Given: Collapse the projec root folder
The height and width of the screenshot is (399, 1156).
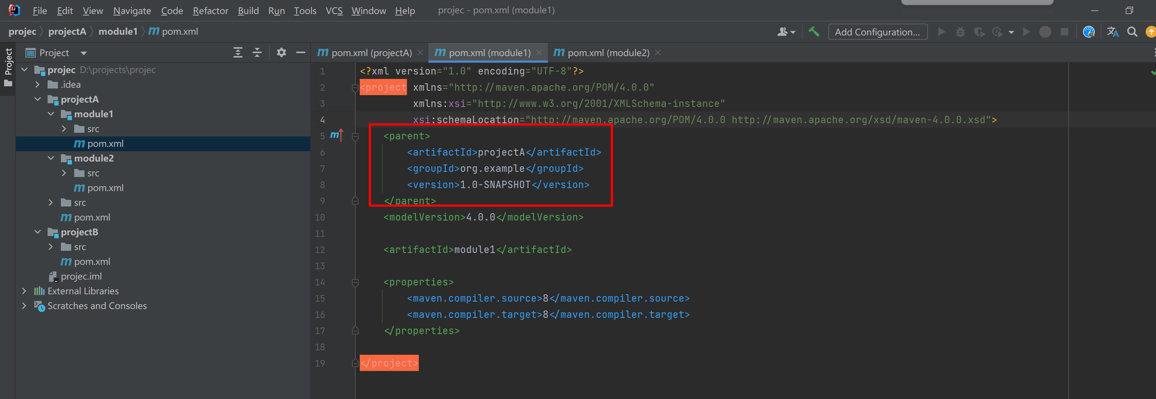Looking at the screenshot, I should 25,70.
